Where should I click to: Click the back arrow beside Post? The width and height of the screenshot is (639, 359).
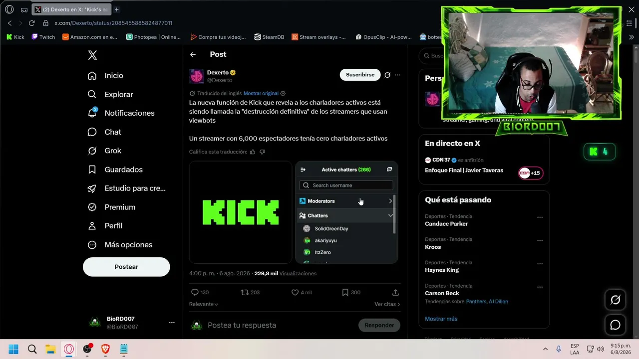click(x=193, y=54)
